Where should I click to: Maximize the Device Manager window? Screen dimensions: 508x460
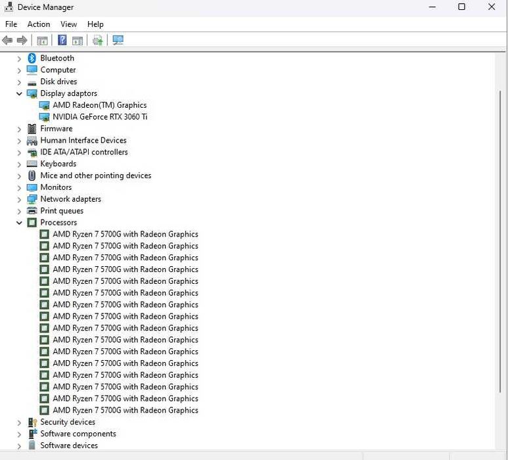(x=462, y=7)
